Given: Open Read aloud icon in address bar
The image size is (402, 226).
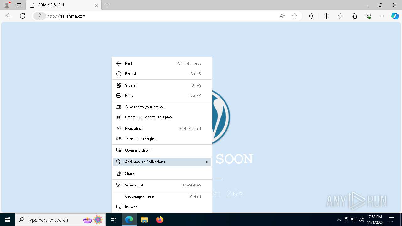Looking at the screenshot, I should tap(282, 16).
